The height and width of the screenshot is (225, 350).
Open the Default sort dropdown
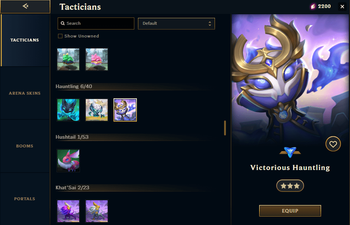pos(176,24)
